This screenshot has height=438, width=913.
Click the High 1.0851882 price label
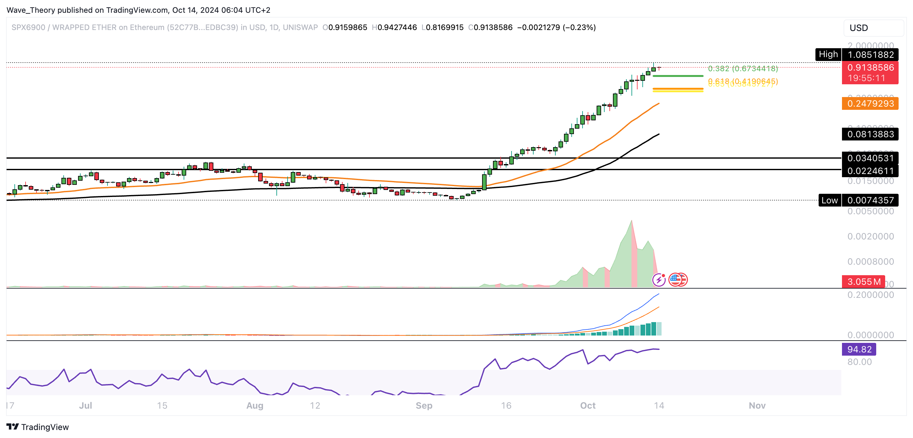(x=870, y=55)
